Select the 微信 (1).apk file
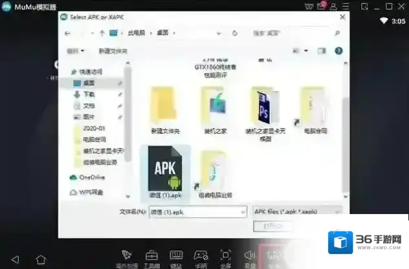Image resolution: width=409 pixels, height=269 pixels. 165,173
